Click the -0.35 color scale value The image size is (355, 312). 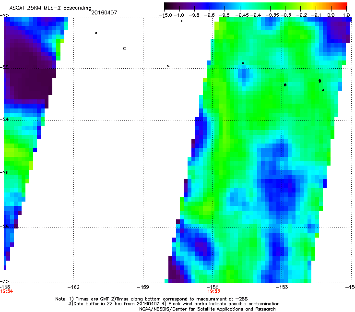[x=272, y=15]
